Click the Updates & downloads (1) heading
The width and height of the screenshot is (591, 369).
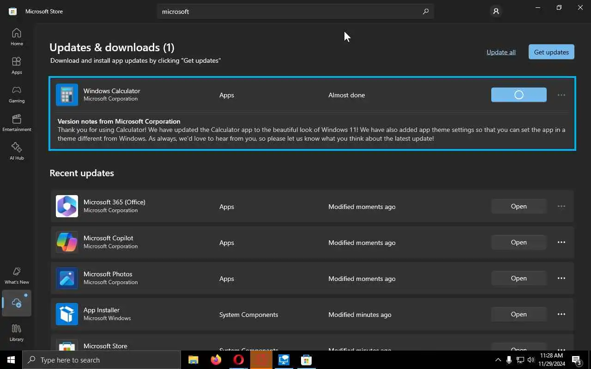pyautogui.click(x=112, y=47)
